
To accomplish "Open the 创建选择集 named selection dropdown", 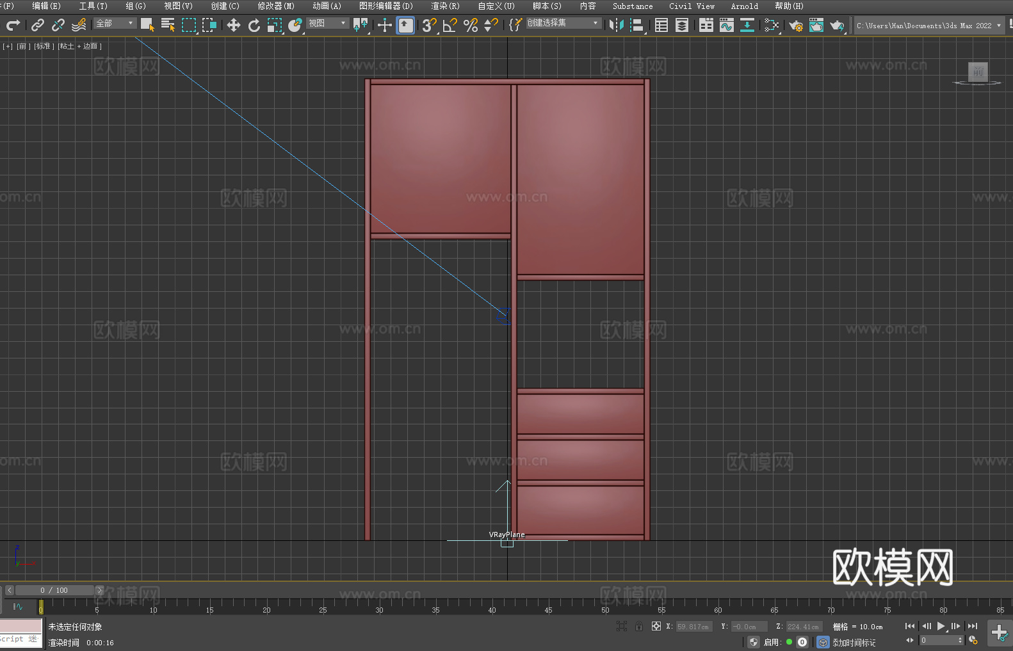I will coord(563,24).
